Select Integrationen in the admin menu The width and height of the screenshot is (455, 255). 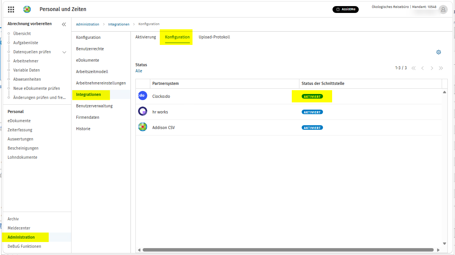pos(89,94)
